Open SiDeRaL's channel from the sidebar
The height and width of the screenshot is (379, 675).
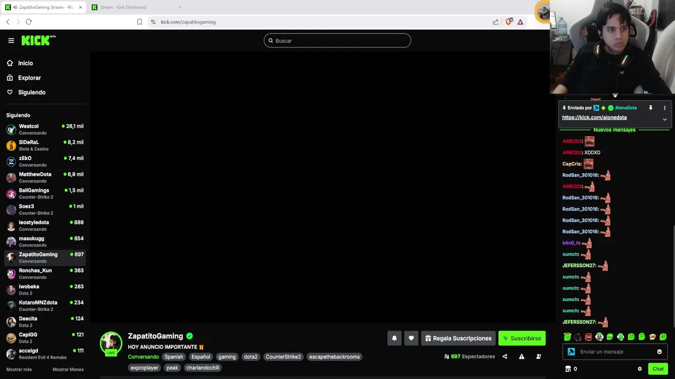[45, 145]
